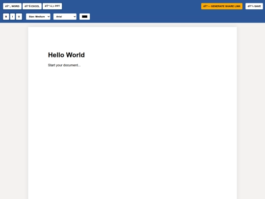The height and width of the screenshot is (199, 265).
Task: Click the 'Start your document...' text
Action: [64, 65]
